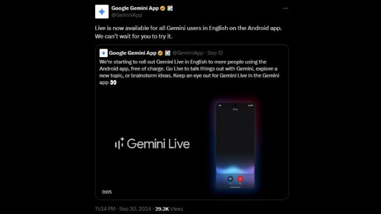
Task: Open the quoted tweet's @GeminiApp handle
Action: click(188, 53)
